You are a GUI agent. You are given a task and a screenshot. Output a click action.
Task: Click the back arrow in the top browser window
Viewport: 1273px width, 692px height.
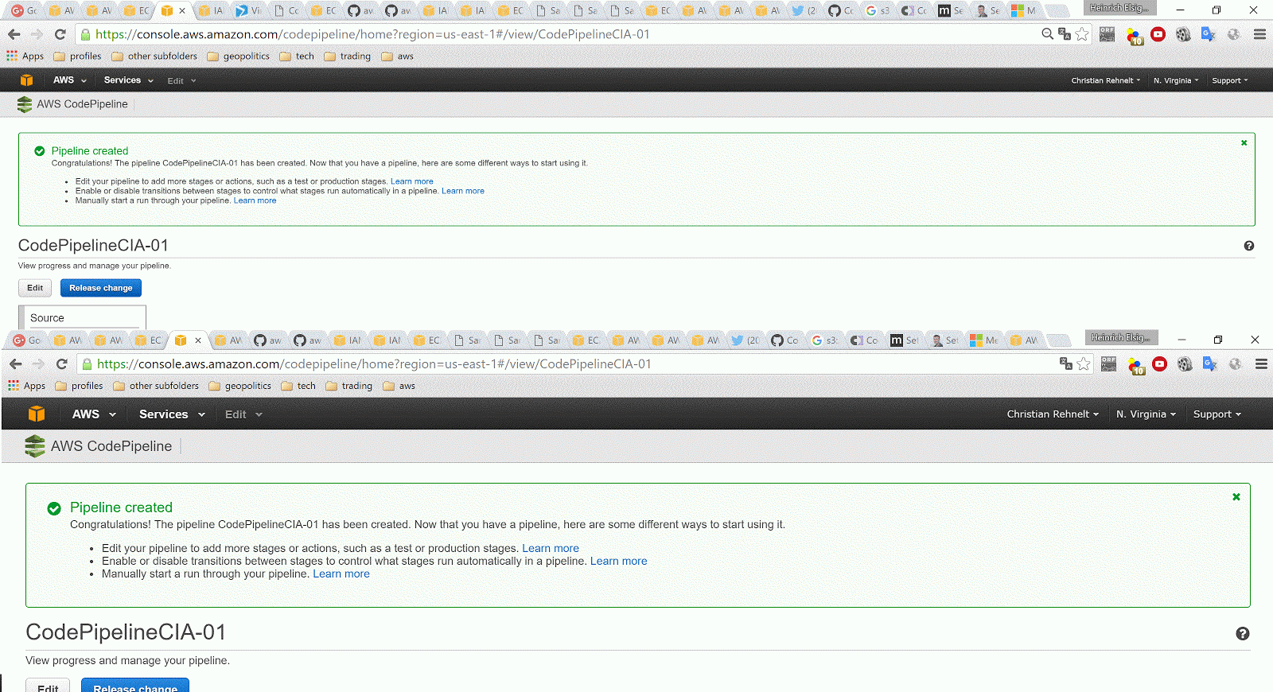[x=14, y=34]
